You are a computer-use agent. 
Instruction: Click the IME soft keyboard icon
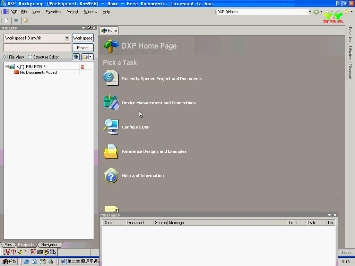click(40, 252)
